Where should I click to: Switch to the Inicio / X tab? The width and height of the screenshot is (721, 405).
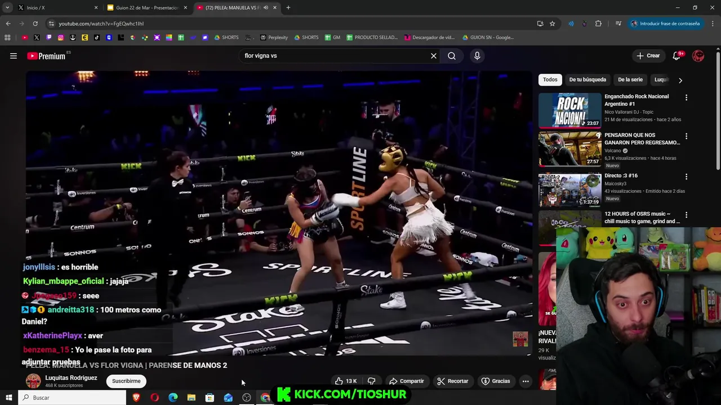pos(56,7)
